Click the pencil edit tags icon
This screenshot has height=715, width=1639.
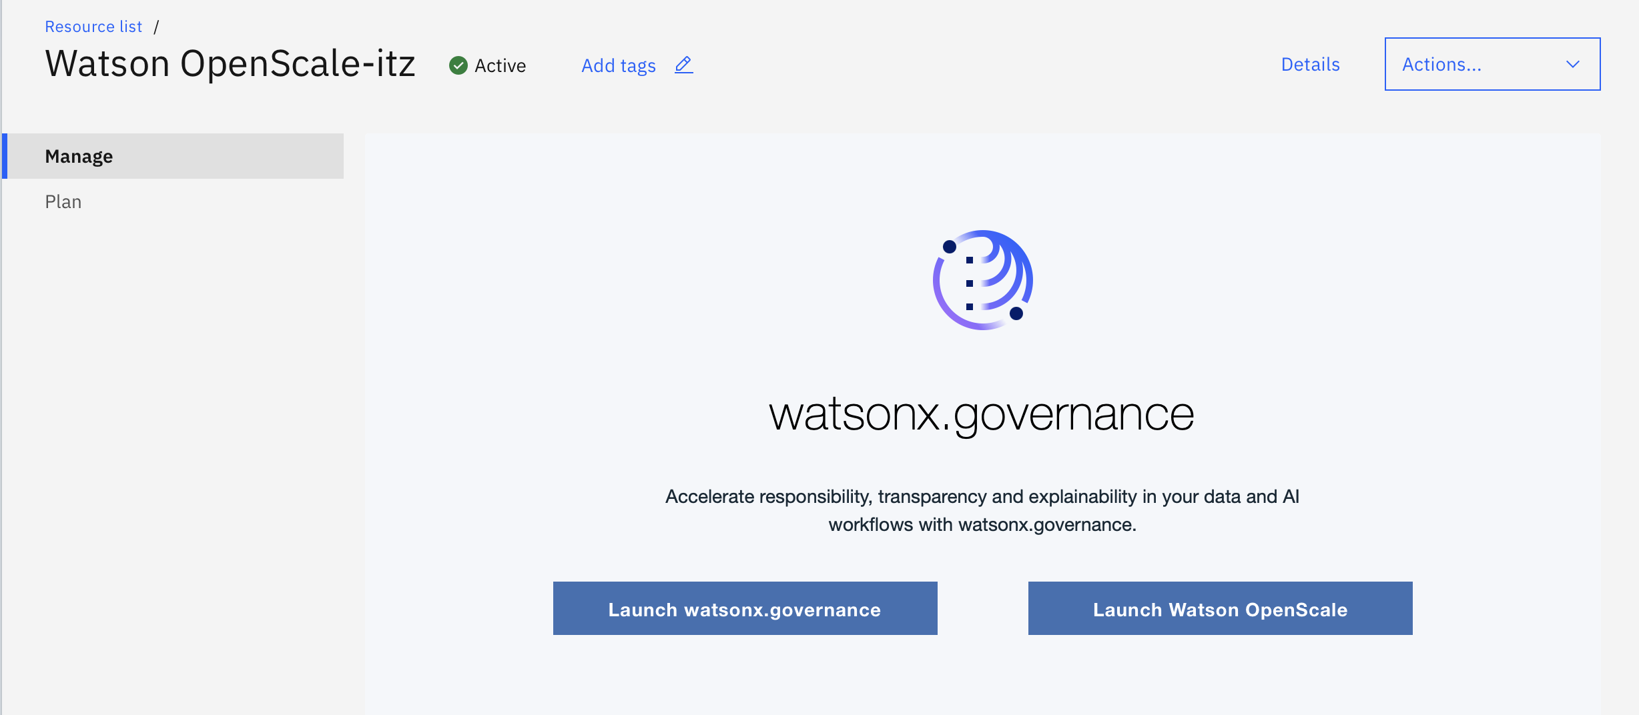point(684,65)
